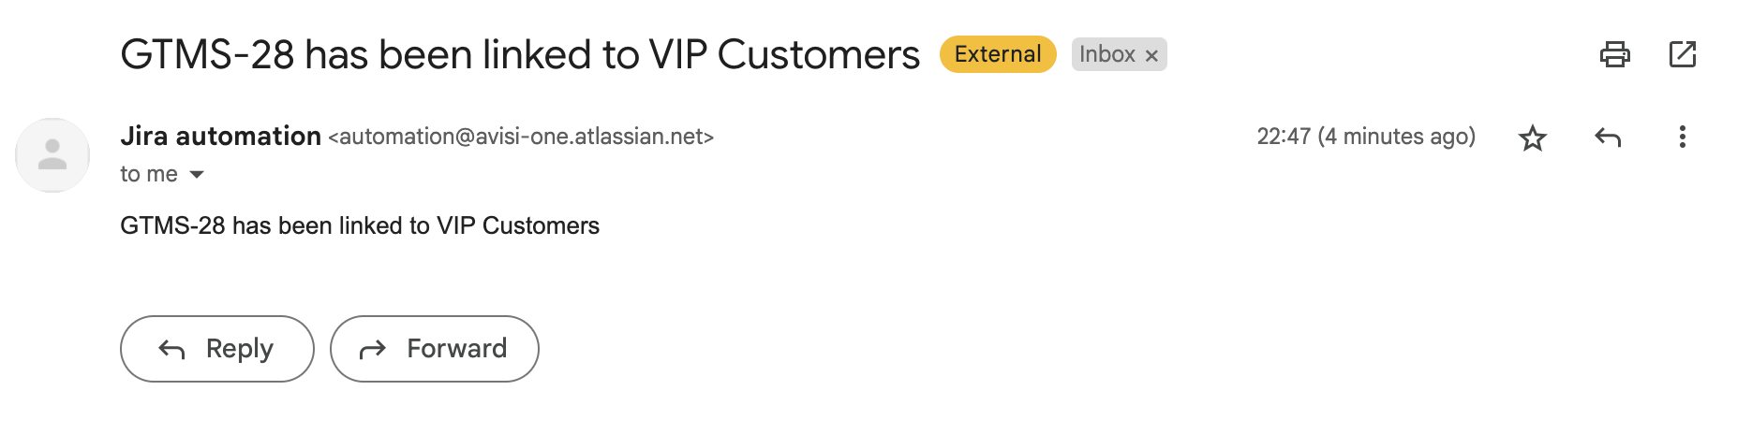This screenshot has height=434, width=1752.
Task: Click the sender name Jira automation
Action: 221,137
